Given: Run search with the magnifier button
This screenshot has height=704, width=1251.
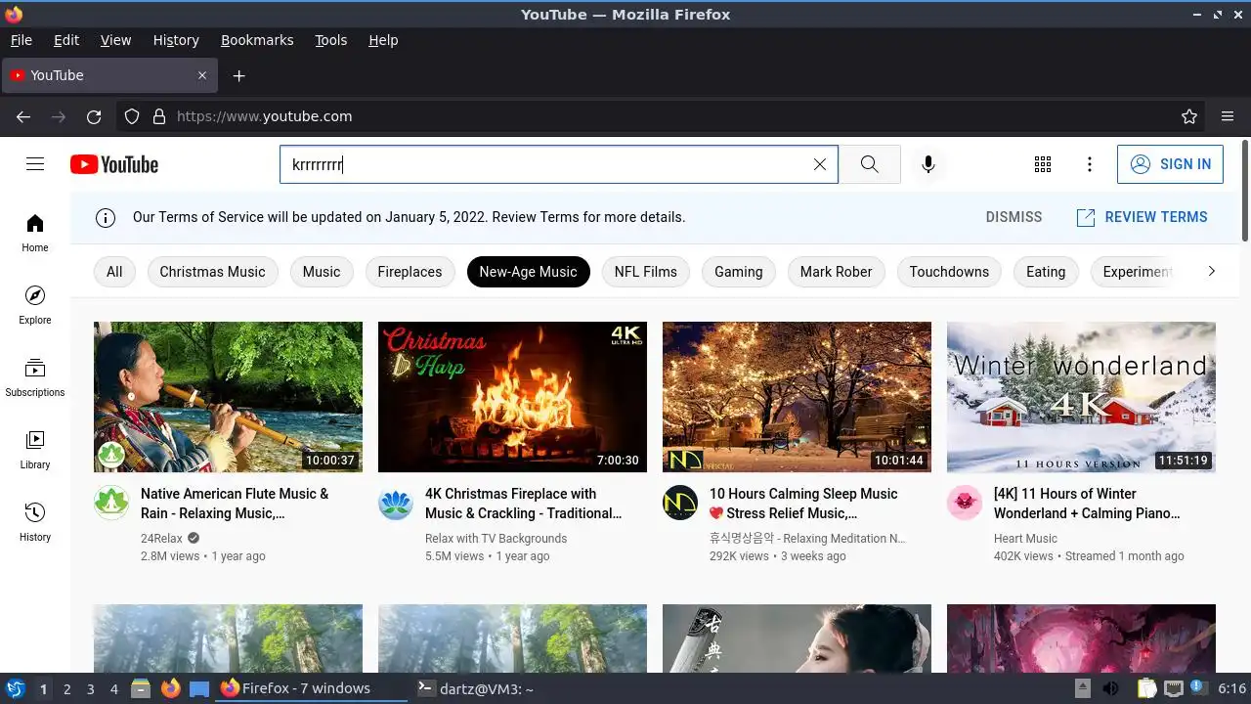Looking at the screenshot, I should (x=870, y=164).
